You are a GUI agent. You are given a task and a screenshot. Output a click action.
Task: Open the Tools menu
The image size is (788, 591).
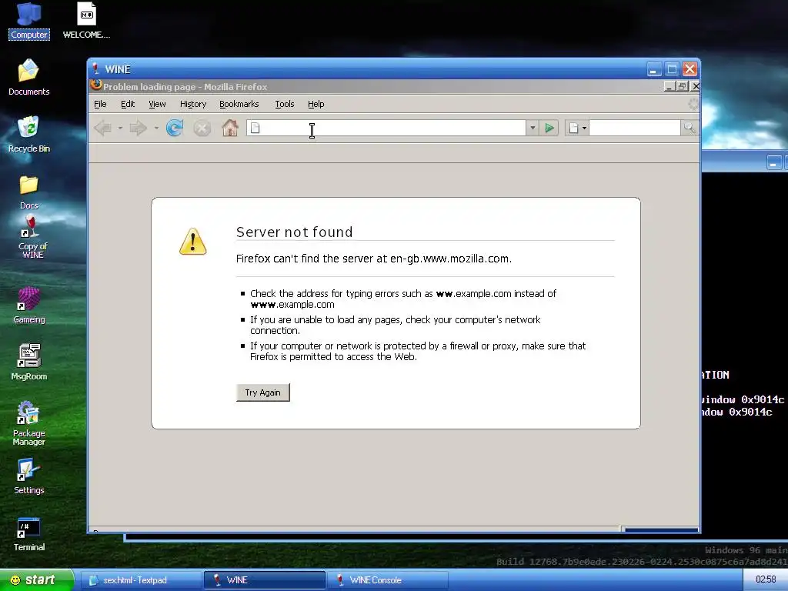point(284,104)
